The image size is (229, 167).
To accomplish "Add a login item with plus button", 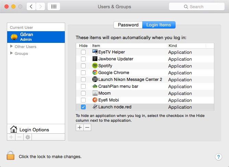I will pyautogui.click(x=80, y=128).
